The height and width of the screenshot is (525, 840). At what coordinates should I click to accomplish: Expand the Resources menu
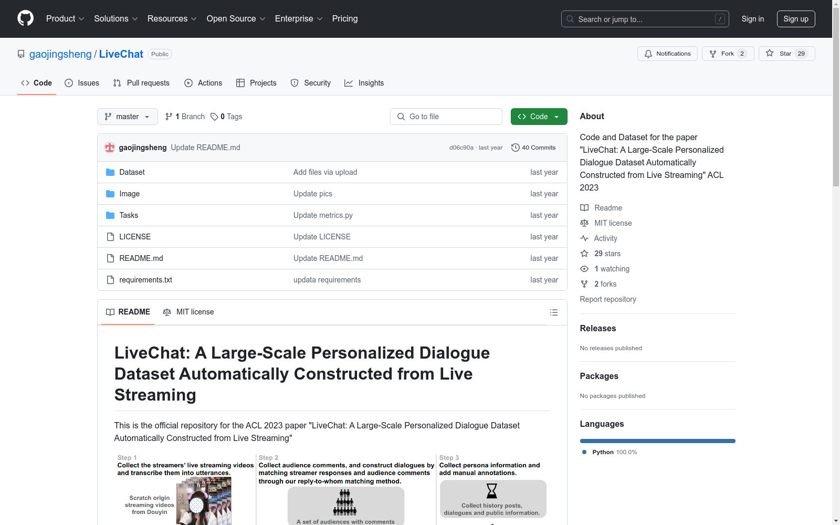click(172, 18)
